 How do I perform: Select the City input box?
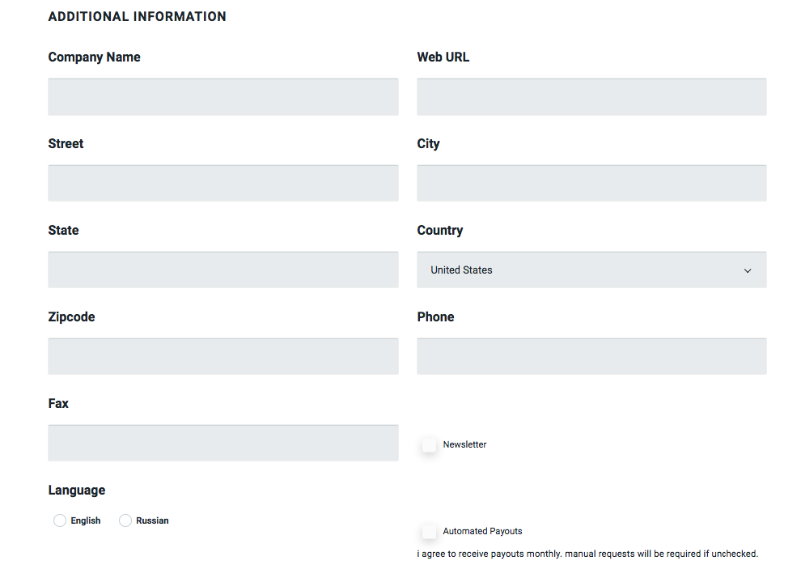click(591, 184)
